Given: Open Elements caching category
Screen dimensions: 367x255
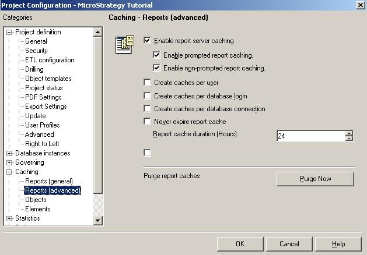Looking at the screenshot, I should click(x=38, y=209).
